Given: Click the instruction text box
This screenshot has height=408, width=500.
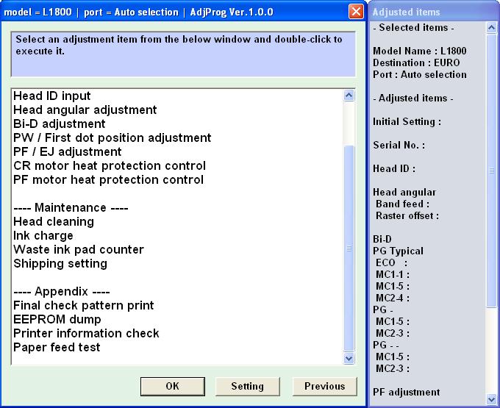Looking at the screenshot, I should (x=183, y=54).
